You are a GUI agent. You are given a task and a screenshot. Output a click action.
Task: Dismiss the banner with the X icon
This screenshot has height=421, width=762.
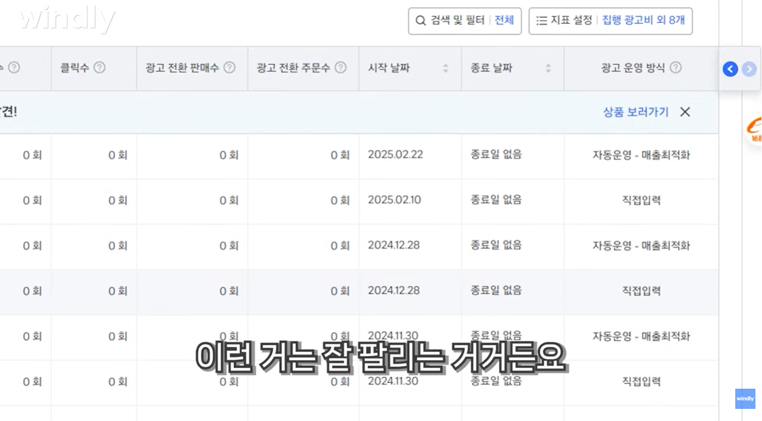pyautogui.click(x=685, y=112)
